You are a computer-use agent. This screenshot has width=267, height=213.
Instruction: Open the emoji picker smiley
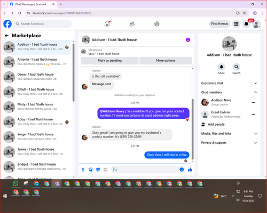(182, 170)
